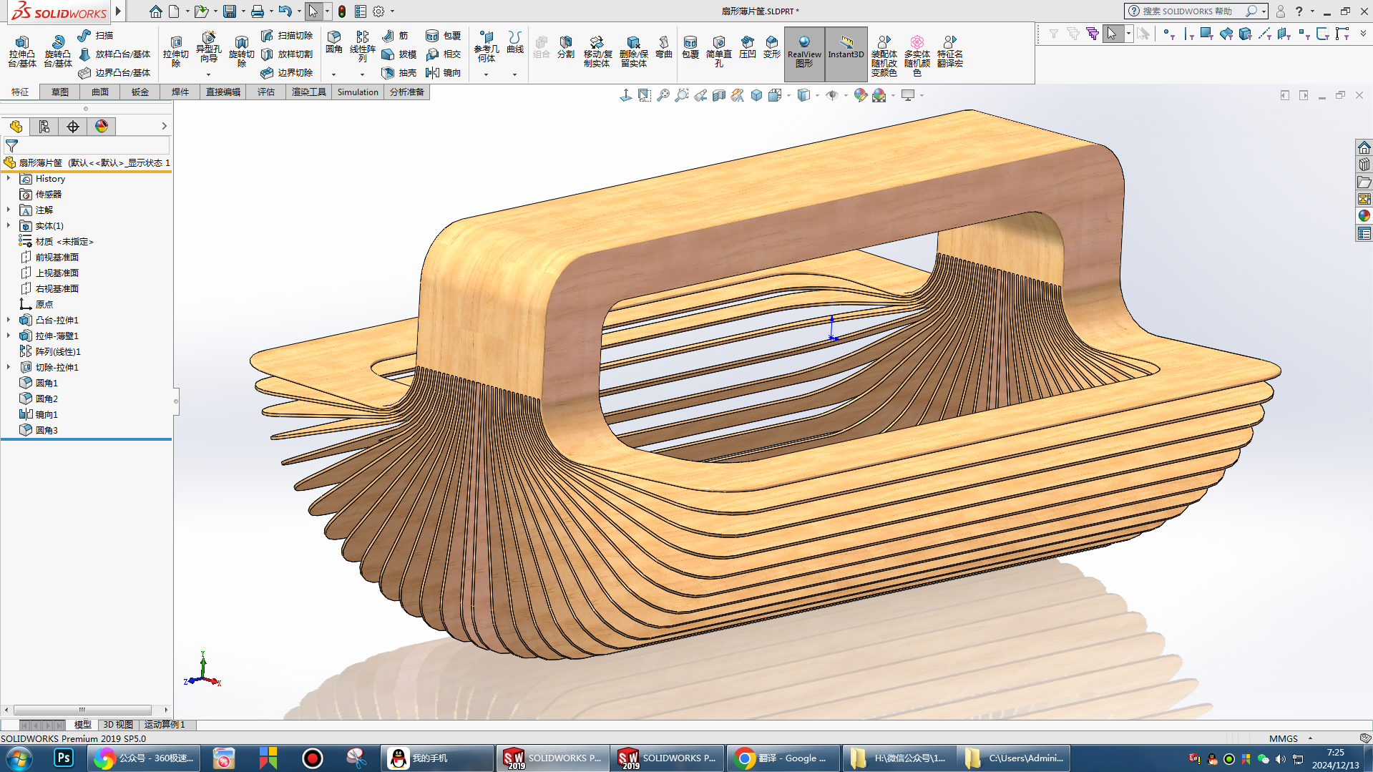Screen dimensions: 1373x772
Task: Click the 旋转切除 revolved cut icon
Action: 241,51
